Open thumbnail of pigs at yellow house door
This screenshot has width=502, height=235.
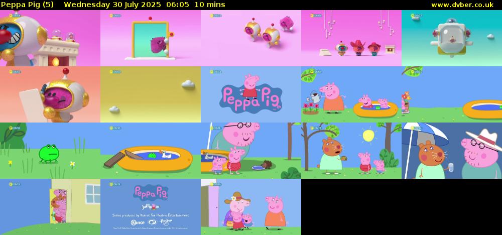[50, 207]
